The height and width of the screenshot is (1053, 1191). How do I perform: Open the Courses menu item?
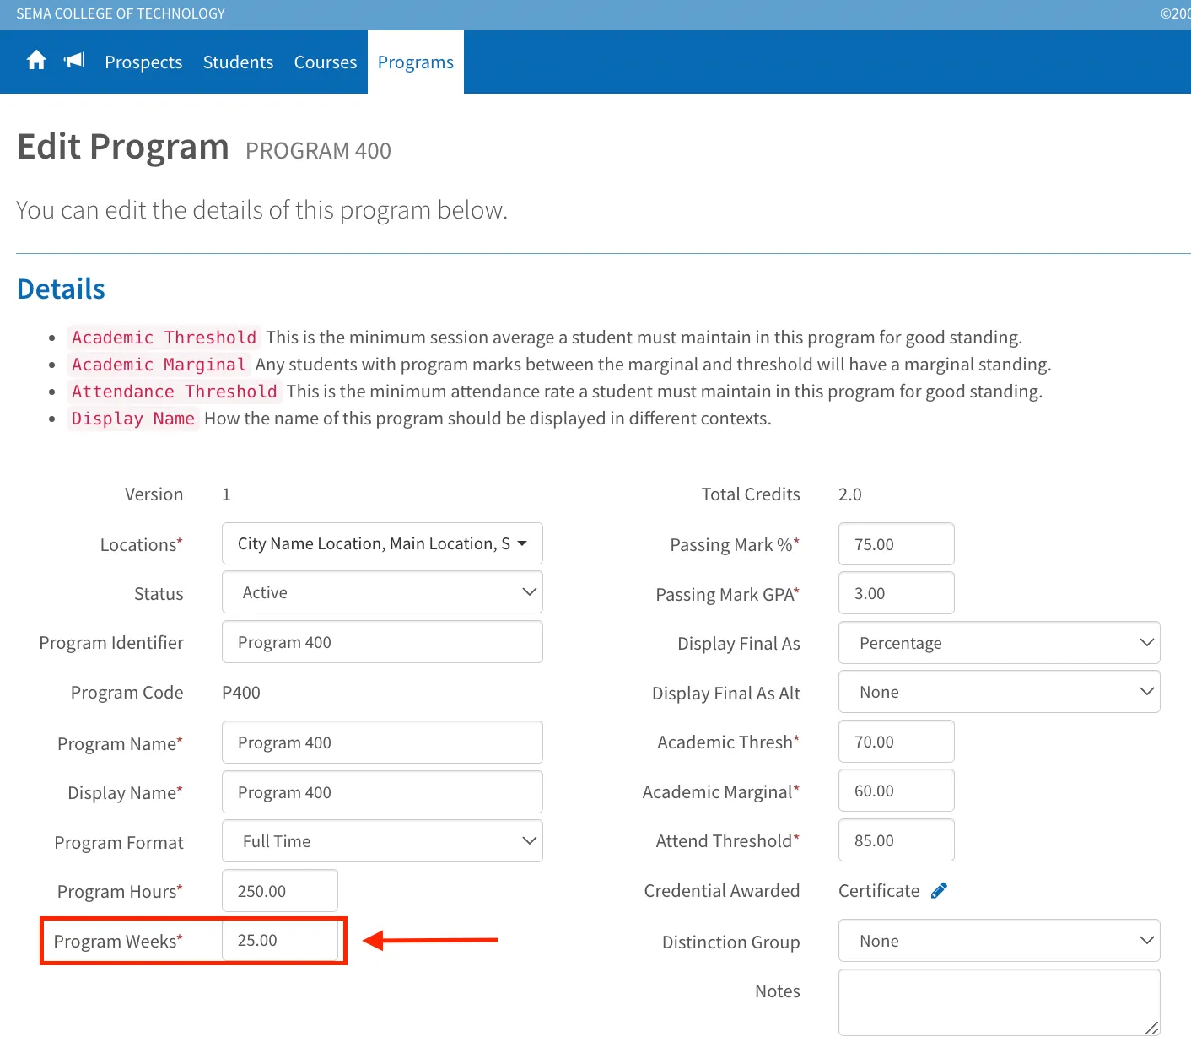tap(326, 62)
